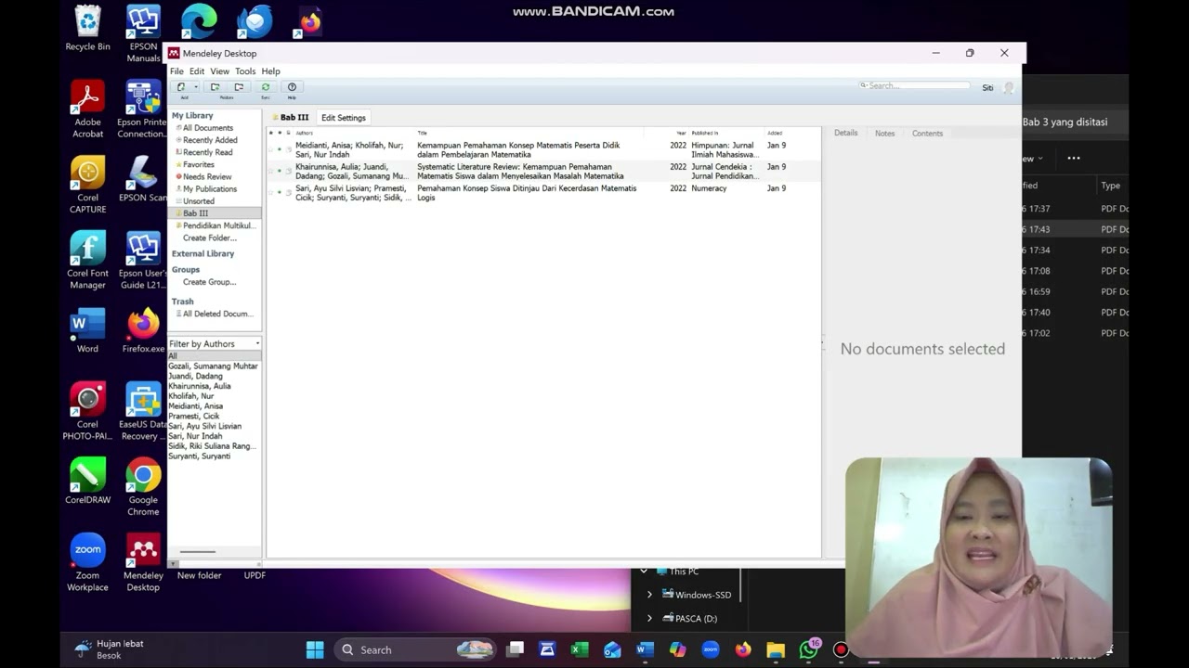Open the Add document dropdown arrow
The image size is (1189, 668).
point(195,87)
